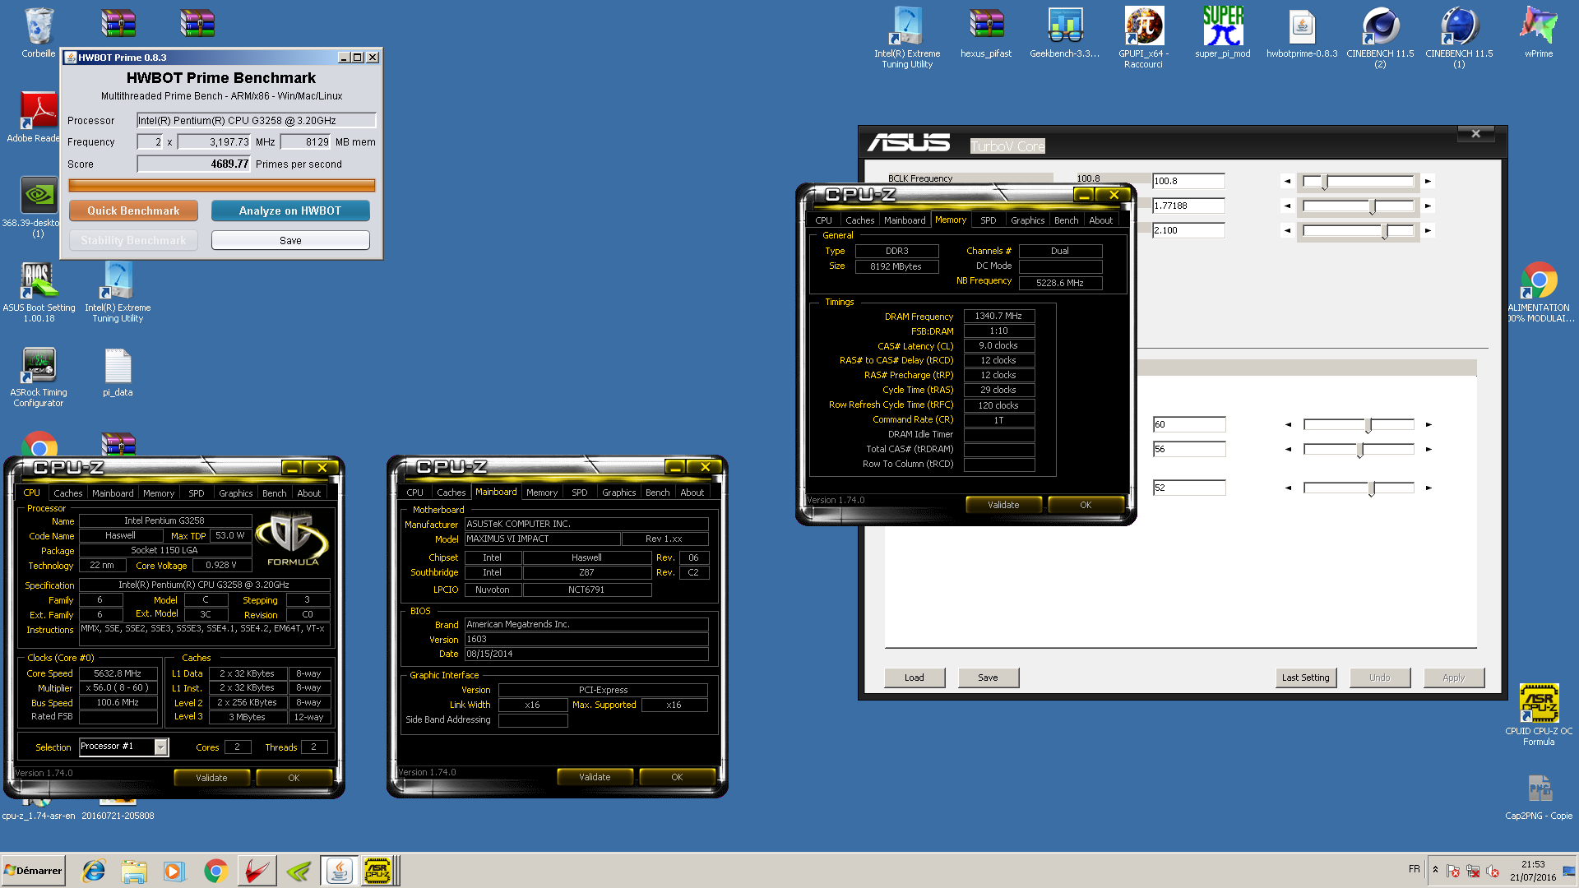Click Quick Benchmark in HWBOT Prime
Image resolution: width=1579 pixels, height=888 pixels.
133,210
